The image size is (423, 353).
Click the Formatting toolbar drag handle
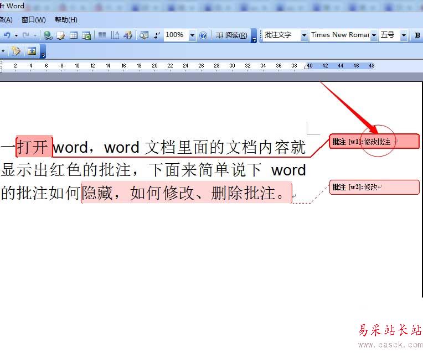[261, 35]
